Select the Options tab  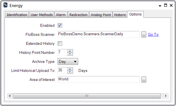[135, 14]
